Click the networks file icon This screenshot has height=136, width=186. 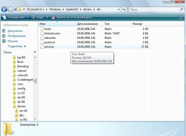point(42,38)
